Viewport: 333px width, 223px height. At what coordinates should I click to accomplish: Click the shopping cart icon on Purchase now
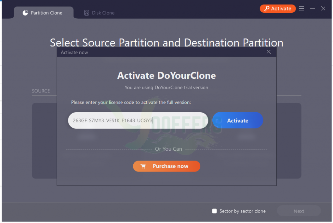tap(143, 166)
